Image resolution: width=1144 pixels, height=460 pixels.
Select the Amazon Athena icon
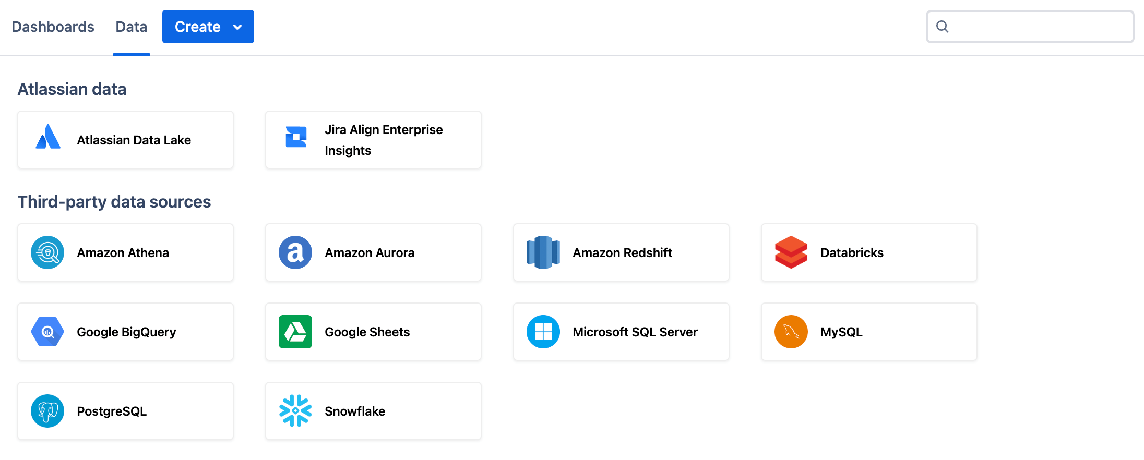[47, 252]
